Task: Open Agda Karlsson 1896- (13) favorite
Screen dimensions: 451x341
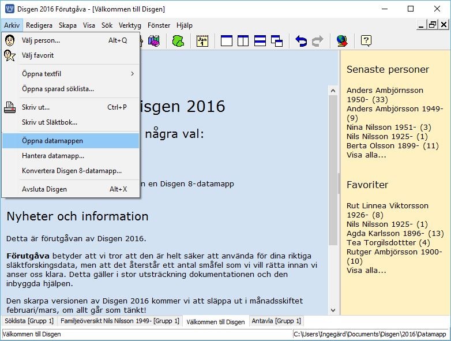Action: tap(395, 233)
